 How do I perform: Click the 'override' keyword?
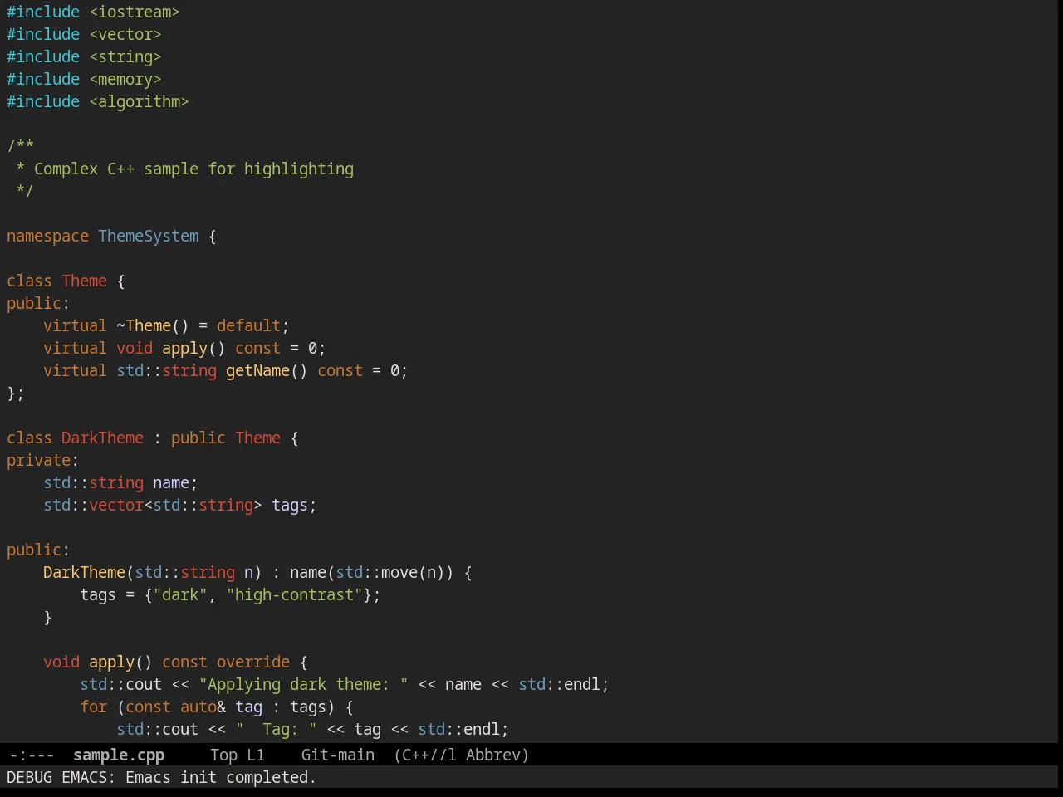pyautogui.click(x=253, y=662)
